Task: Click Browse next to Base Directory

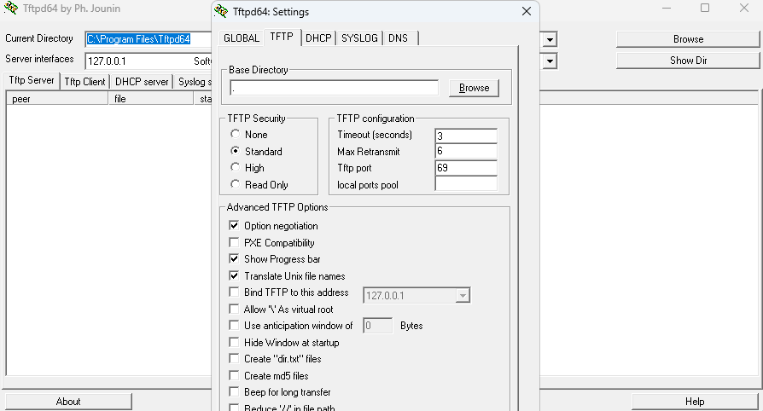Action: [474, 88]
